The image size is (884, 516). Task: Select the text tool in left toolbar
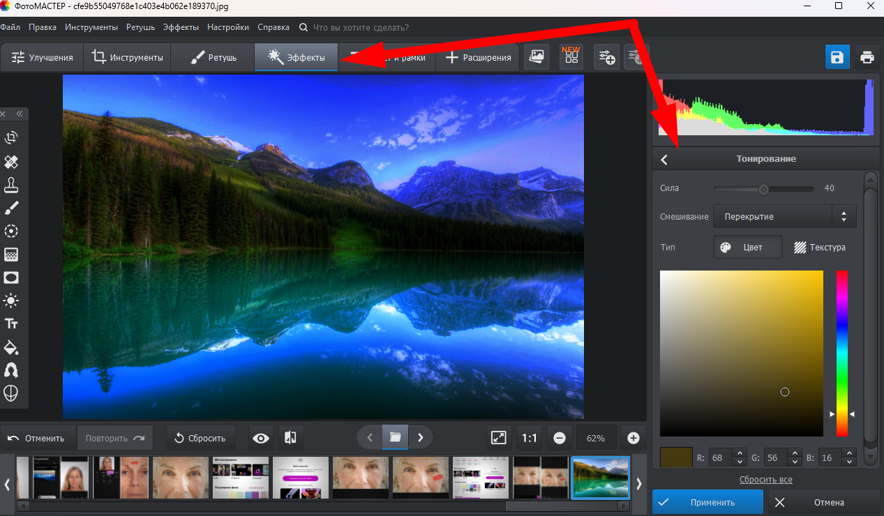[11, 324]
